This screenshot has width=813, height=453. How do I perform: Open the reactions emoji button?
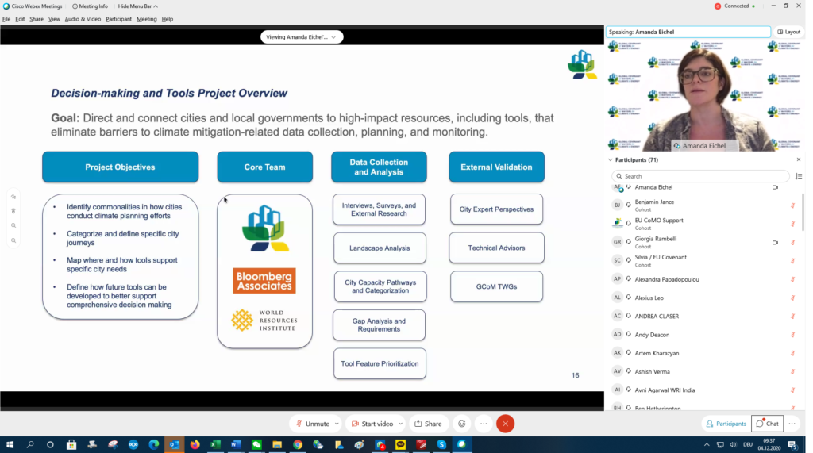click(461, 424)
